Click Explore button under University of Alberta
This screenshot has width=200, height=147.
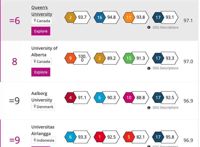[x=41, y=72]
